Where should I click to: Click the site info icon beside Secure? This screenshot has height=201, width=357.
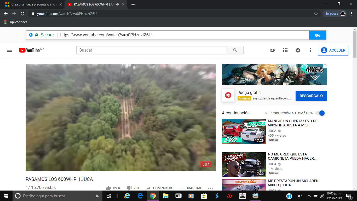click(31, 35)
